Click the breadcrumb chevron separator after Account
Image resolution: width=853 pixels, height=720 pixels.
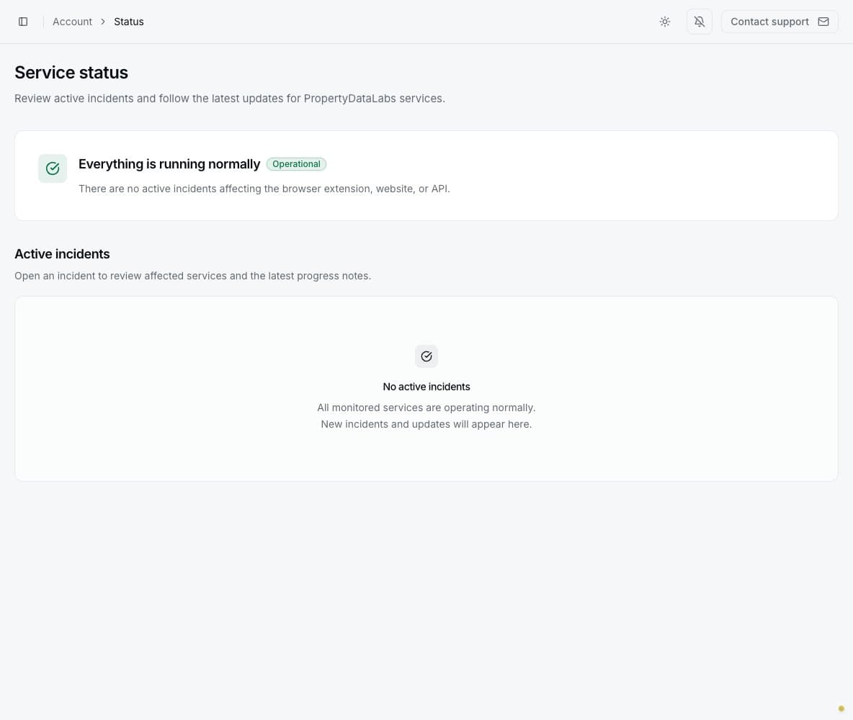coord(103,22)
